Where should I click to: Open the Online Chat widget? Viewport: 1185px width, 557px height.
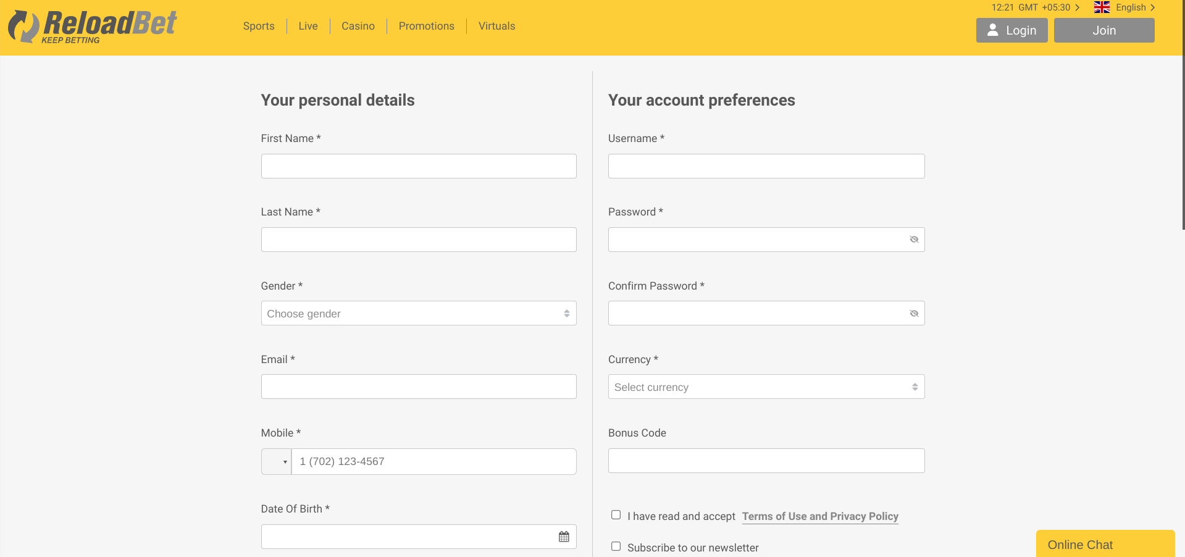click(1105, 544)
